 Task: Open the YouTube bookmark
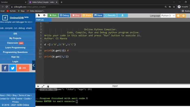(11, 11)
